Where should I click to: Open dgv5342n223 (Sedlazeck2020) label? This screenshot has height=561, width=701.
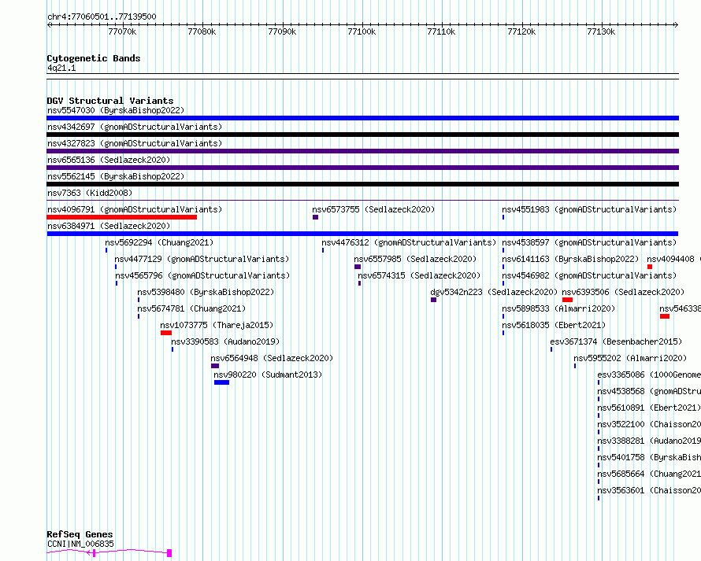pyautogui.click(x=494, y=292)
